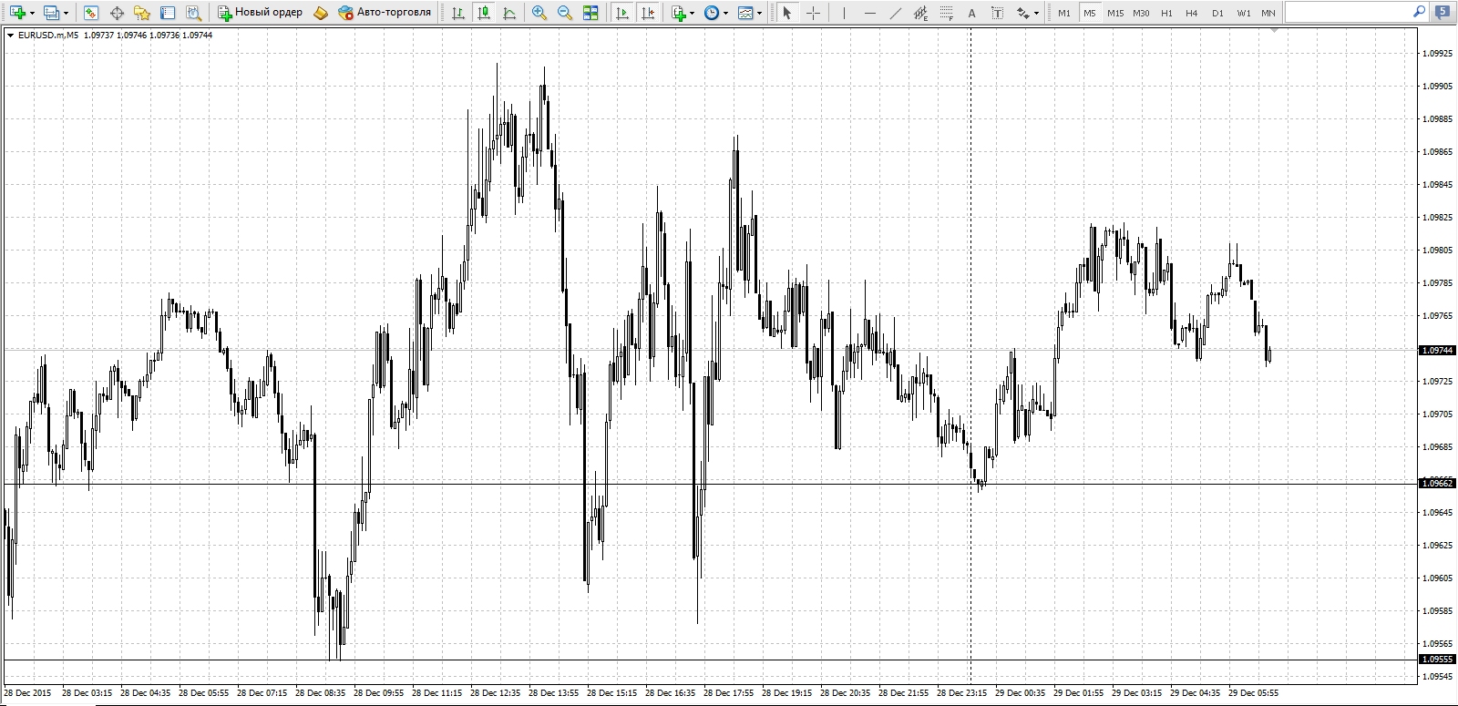Zoom out on the chart
1458x706 pixels.
click(x=565, y=13)
